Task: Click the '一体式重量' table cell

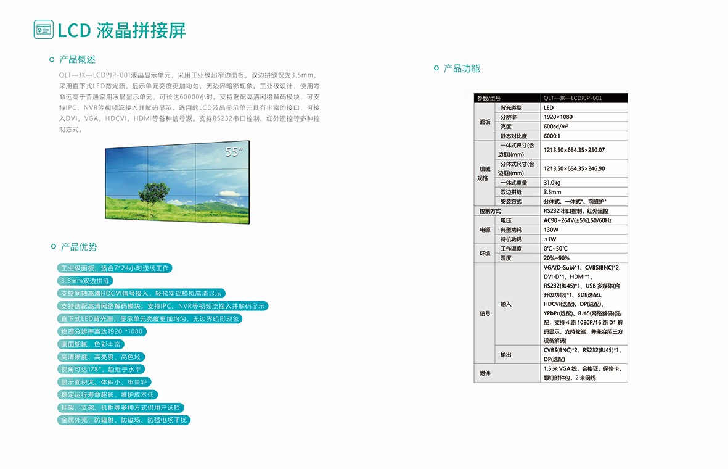Action: [518, 183]
